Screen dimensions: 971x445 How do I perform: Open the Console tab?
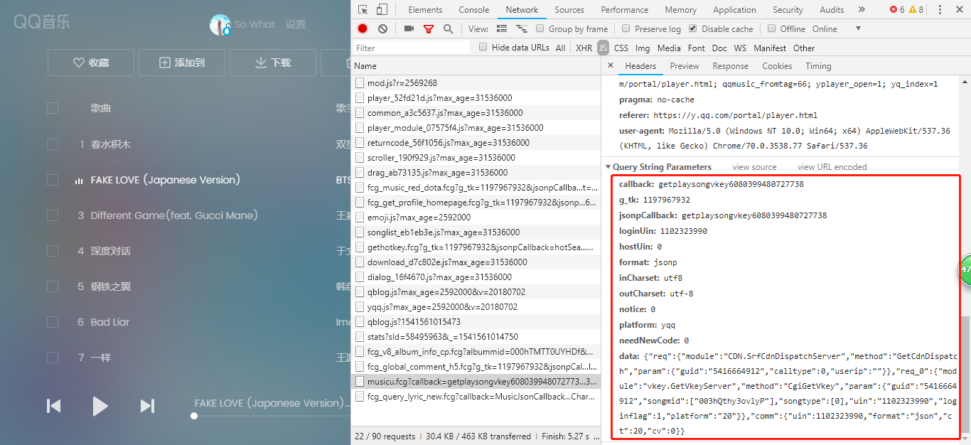(x=474, y=10)
